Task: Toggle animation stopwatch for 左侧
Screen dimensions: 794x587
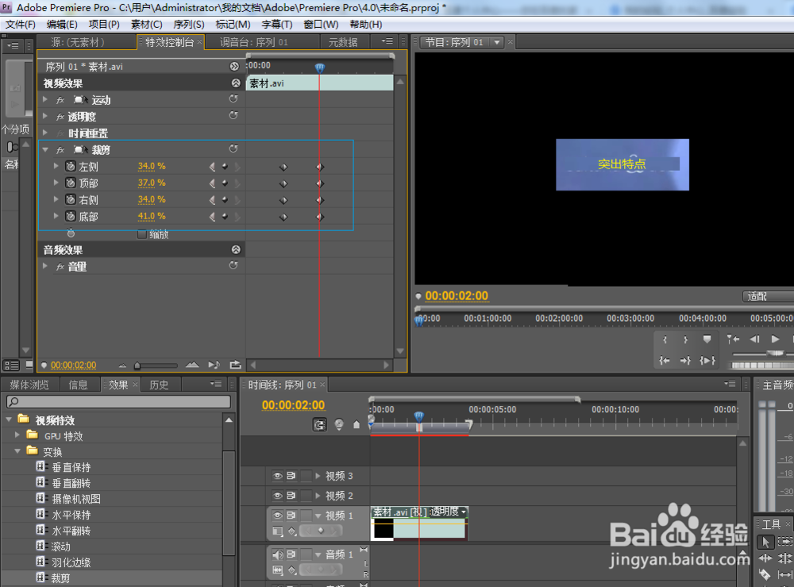Action: 71,166
